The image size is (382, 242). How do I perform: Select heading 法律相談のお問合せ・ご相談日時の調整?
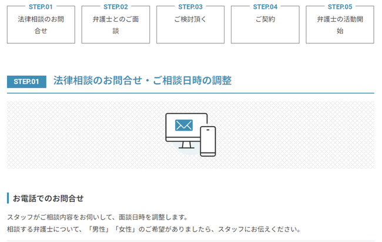[x=143, y=81]
